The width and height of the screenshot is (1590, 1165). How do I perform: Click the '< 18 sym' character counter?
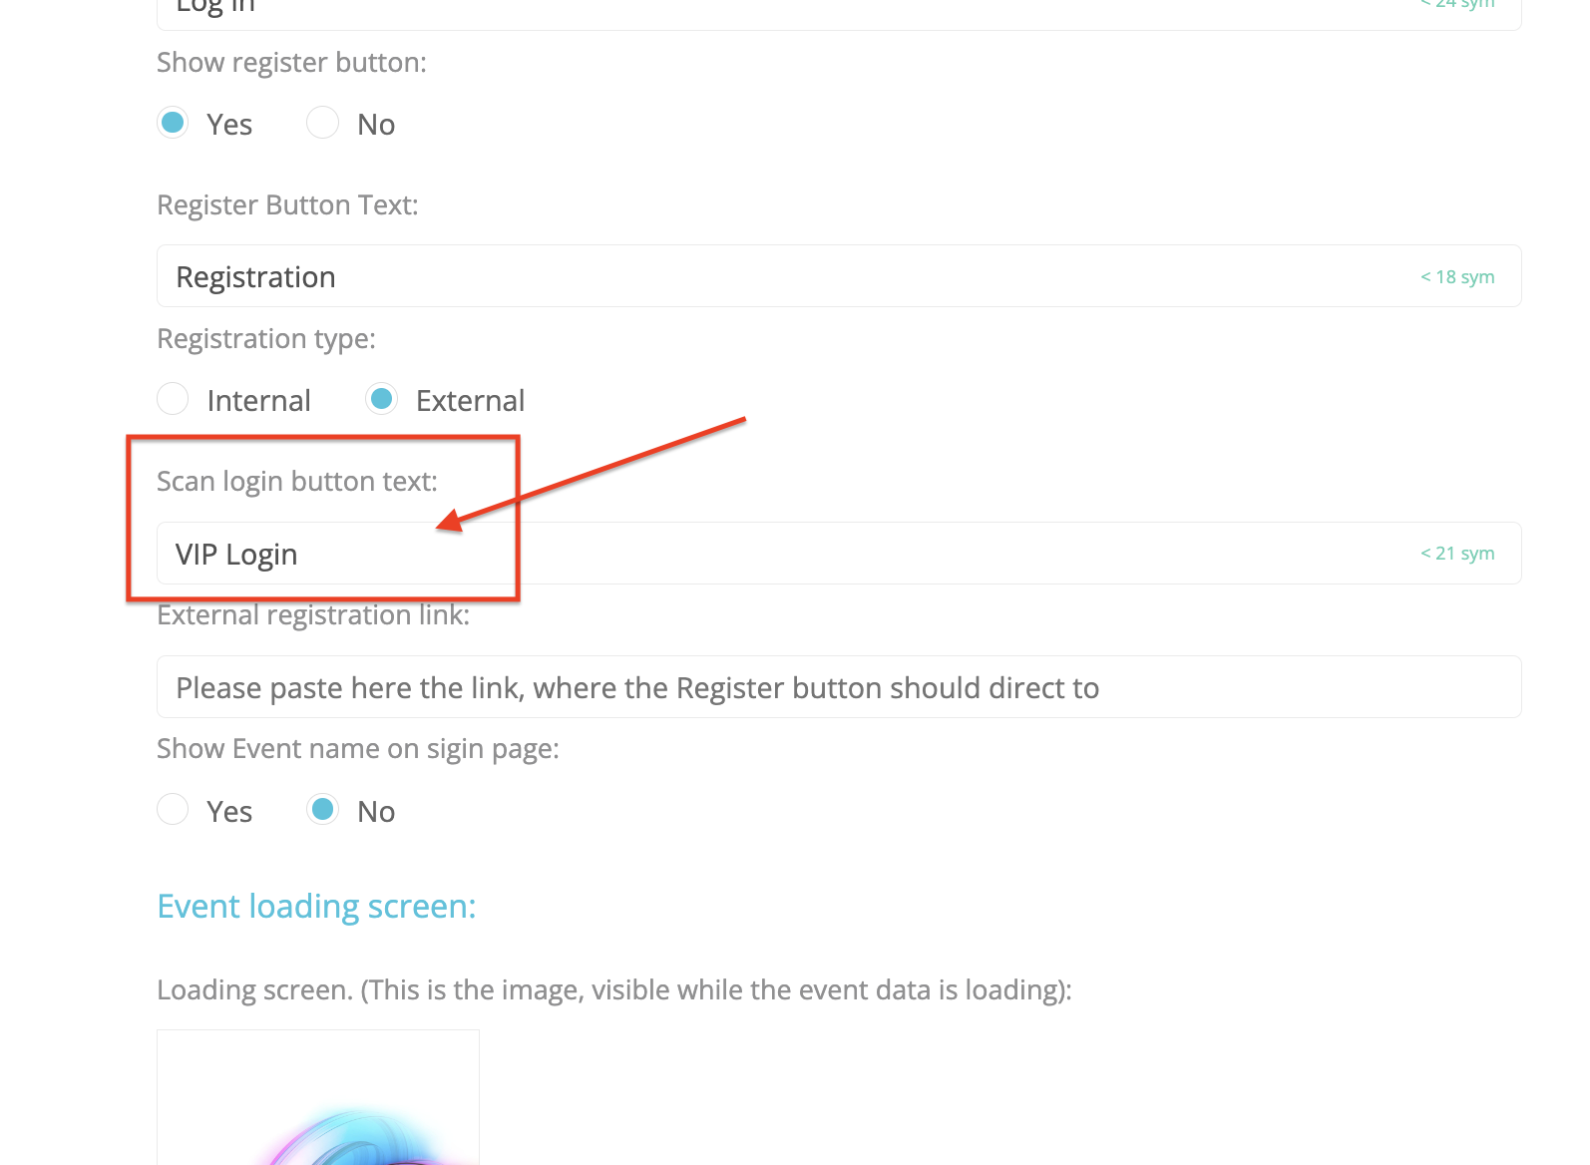pyautogui.click(x=1457, y=277)
